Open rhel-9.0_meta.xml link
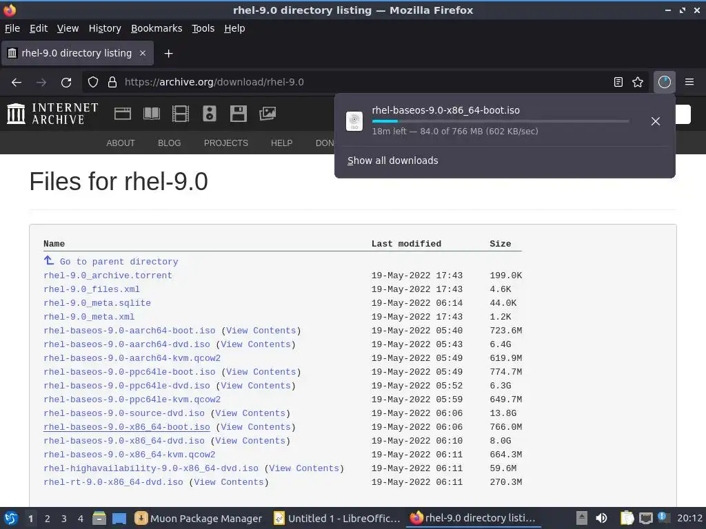The height and width of the screenshot is (529, 706). [x=89, y=317]
